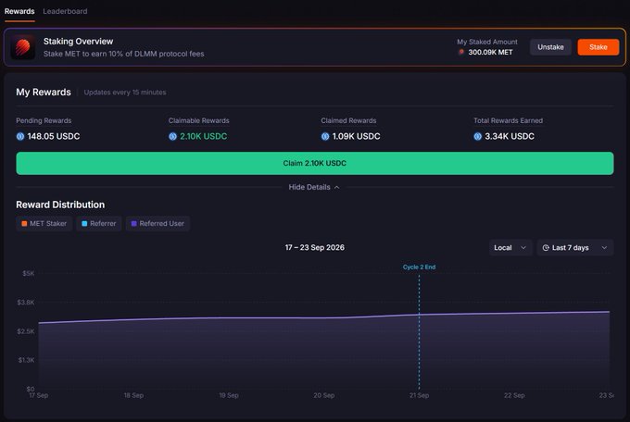Click the 17 – 23 Sep 2026 date range
Screen dimensions: 630x422
pyautogui.click(x=315, y=247)
